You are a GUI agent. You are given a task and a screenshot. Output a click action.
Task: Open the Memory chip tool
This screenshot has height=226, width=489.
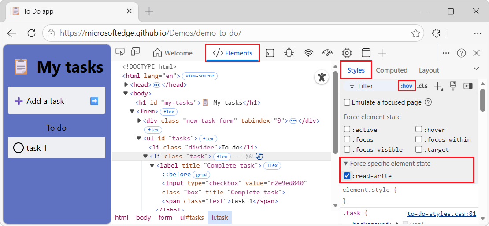[347, 53]
